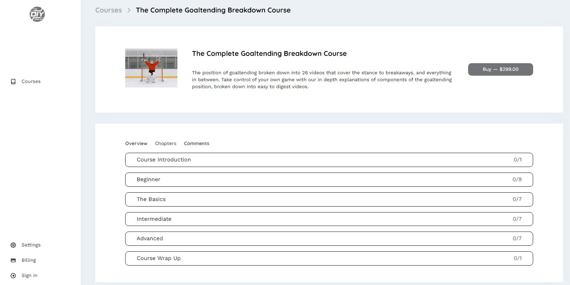Go back to Courses via breadcrumb
This screenshot has width=570, height=285.
pyautogui.click(x=109, y=10)
